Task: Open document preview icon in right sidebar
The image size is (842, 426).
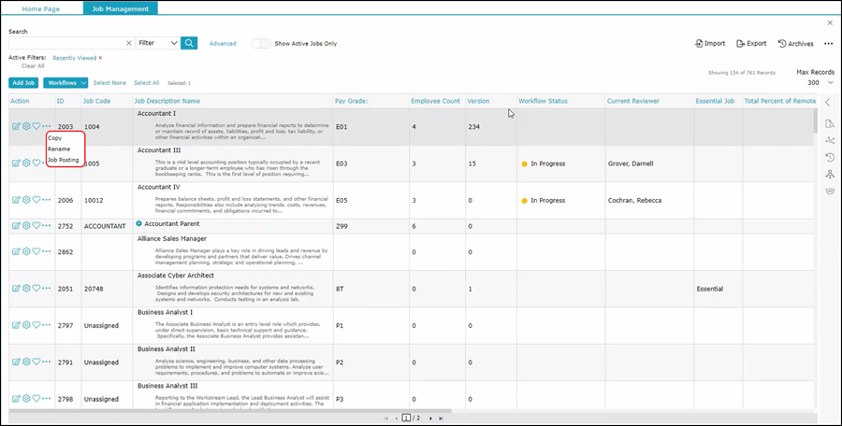Action: coord(828,122)
